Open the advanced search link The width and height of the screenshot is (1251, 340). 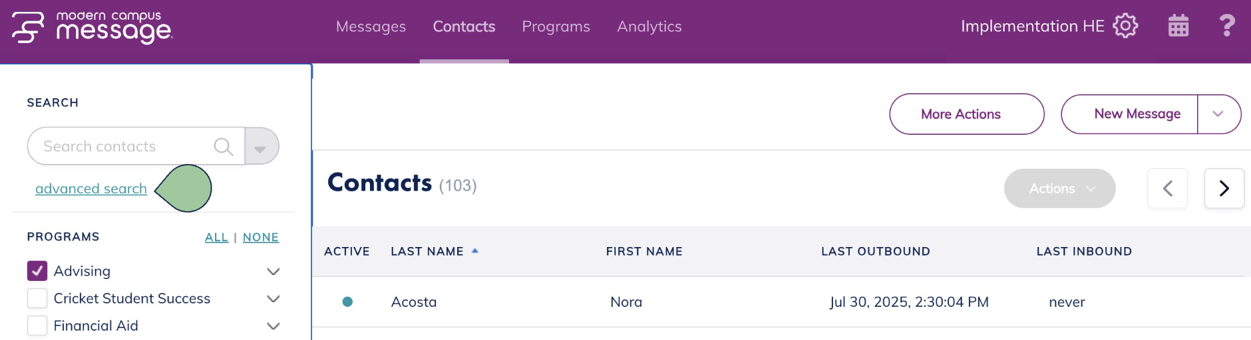91,189
